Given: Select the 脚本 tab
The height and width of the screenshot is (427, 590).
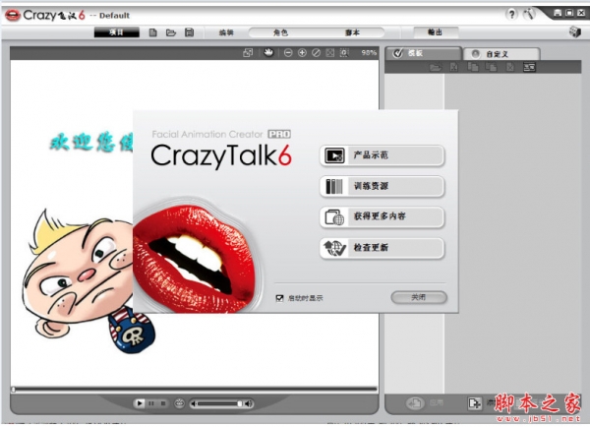Looking at the screenshot, I should [x=352, y=32].
